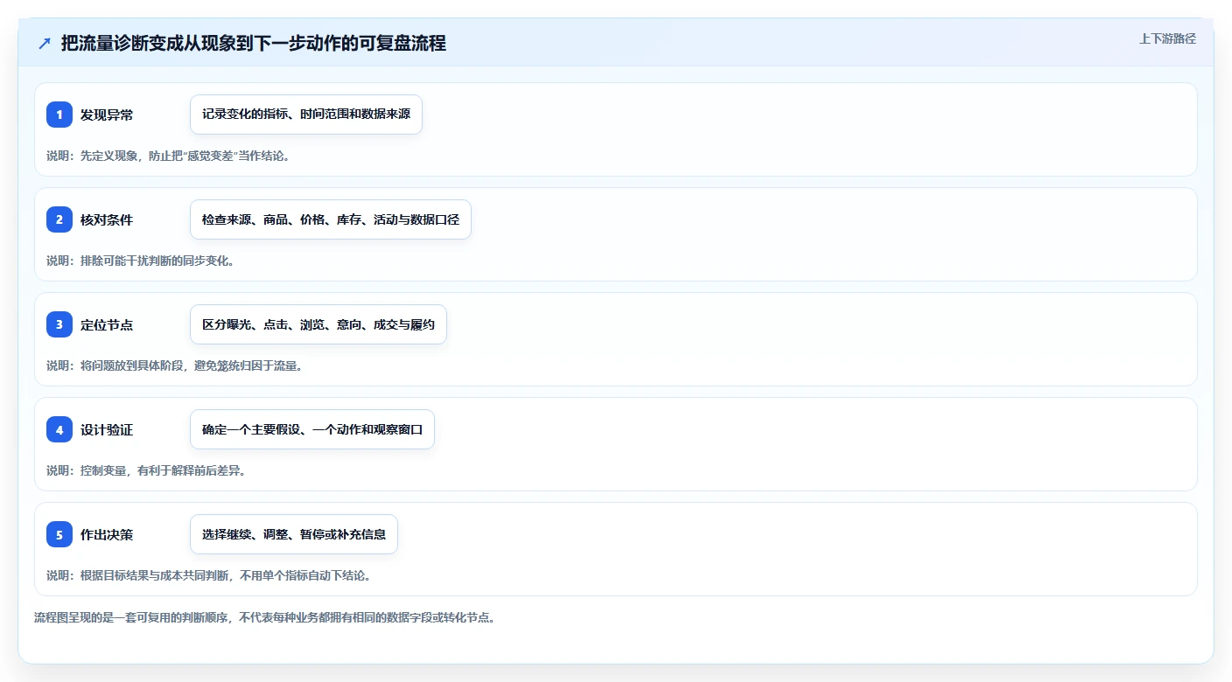Screen dimensions: 1232x682
Task: Click step number 2 badge for 核对条件
Action: [x=59, y=219]
